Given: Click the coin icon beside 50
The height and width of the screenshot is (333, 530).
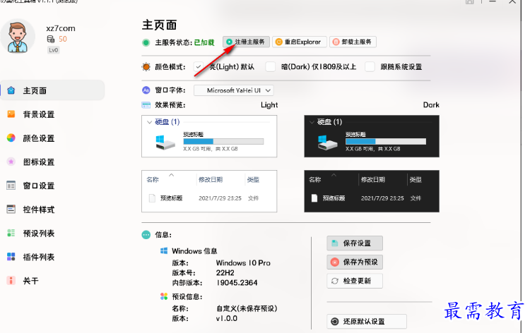Looking at the screenshot, I should tap(51, 39).
